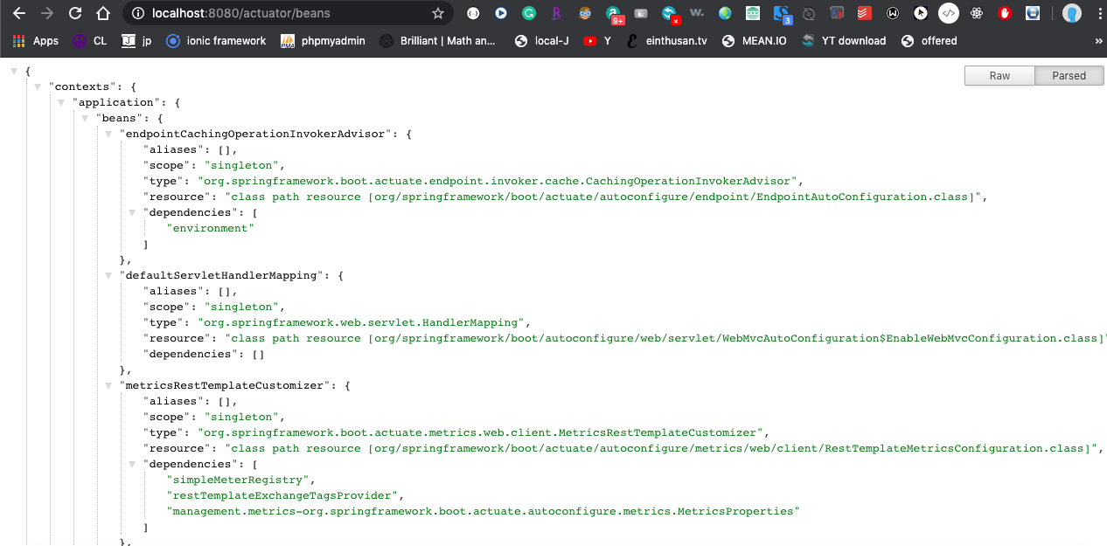
Task: Click the "environment" dependency value
Action: (x=210, y=228)
